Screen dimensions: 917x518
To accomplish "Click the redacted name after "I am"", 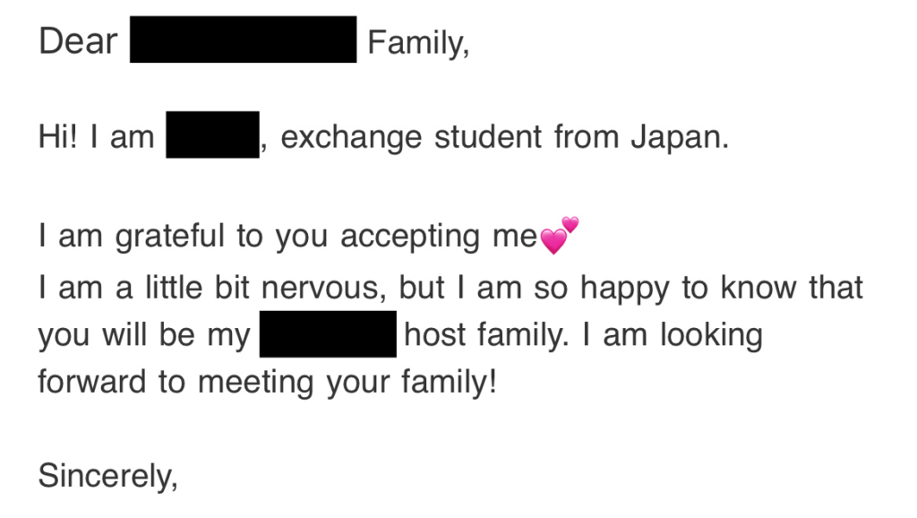I will click(212, 134).
